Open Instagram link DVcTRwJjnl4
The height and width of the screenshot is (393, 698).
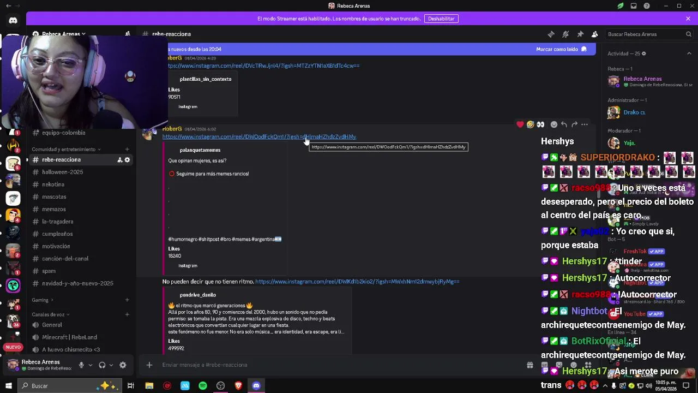(x=263, y=65)
